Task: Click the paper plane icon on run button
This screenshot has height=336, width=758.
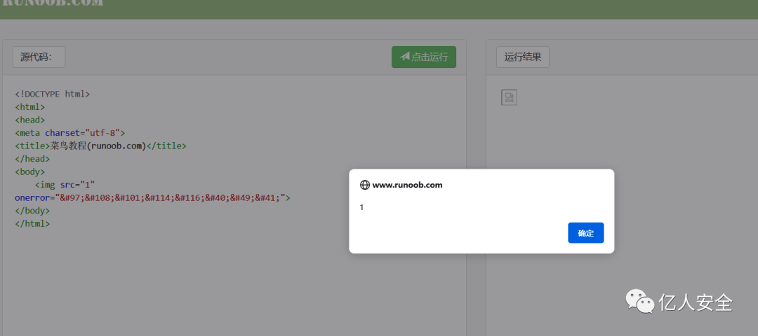Action: tap(405, 57)
